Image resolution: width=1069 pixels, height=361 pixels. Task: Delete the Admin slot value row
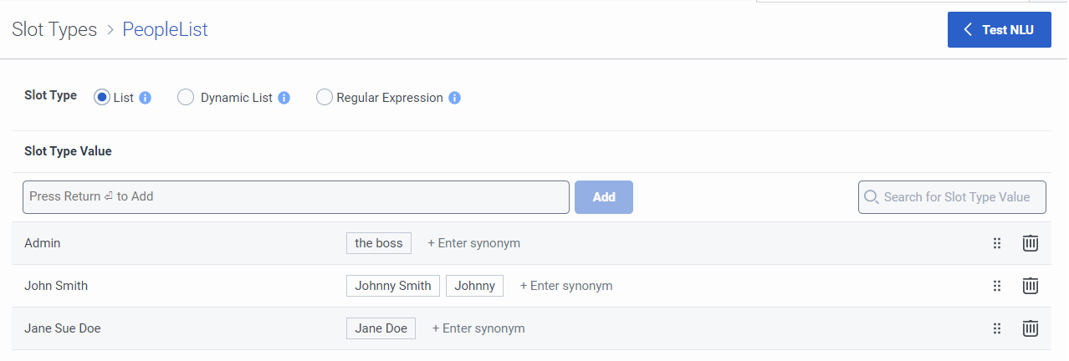[1031, 243]
